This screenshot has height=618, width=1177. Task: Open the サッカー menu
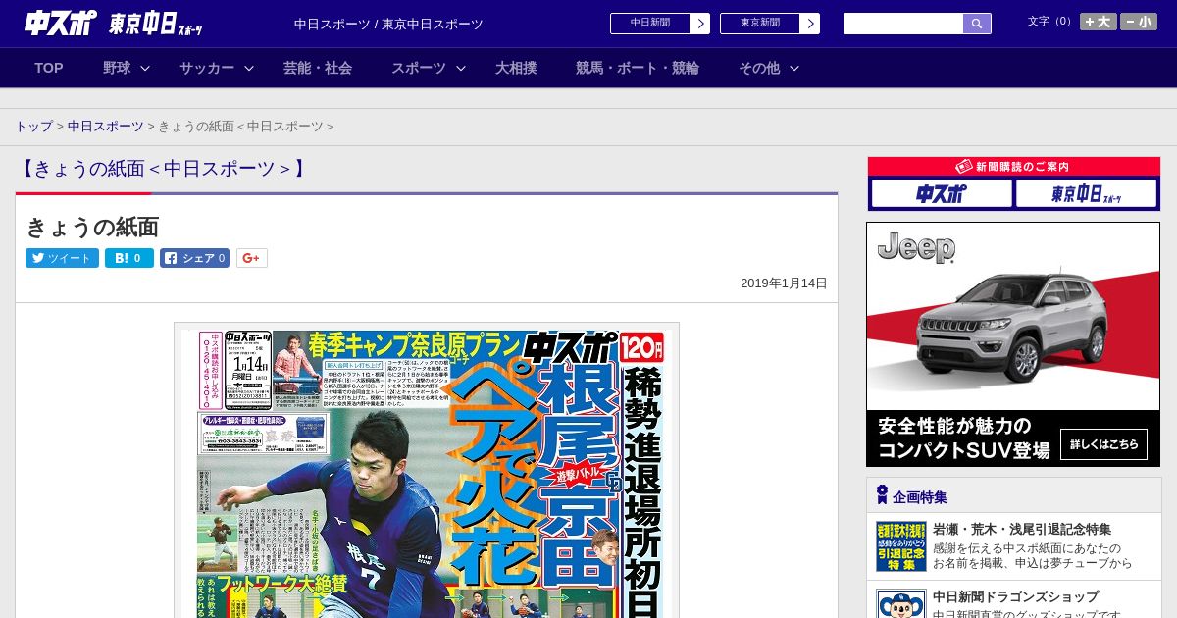tap(207, 68)
